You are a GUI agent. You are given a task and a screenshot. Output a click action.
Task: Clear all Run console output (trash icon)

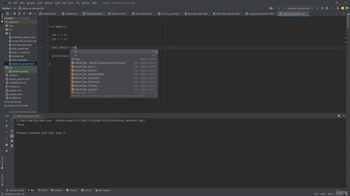(x=12, y=146)
